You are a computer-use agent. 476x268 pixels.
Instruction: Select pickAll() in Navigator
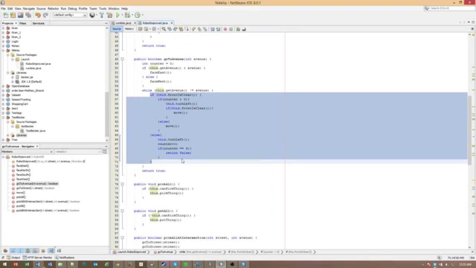point(21,197)
